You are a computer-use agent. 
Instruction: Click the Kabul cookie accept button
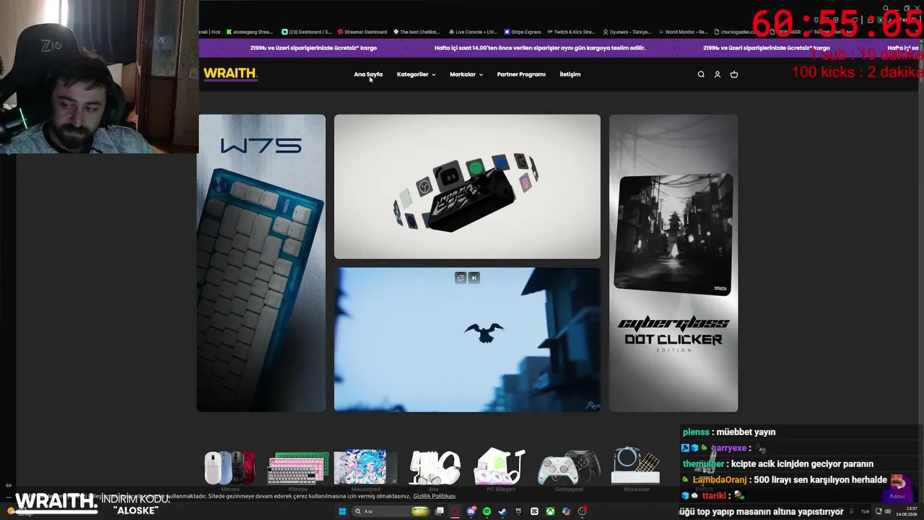coord(897,496)
